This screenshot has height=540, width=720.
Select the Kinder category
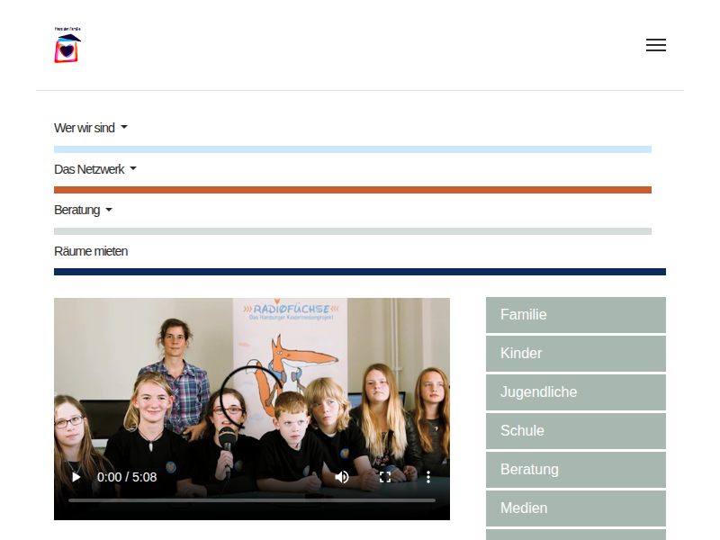575,354
